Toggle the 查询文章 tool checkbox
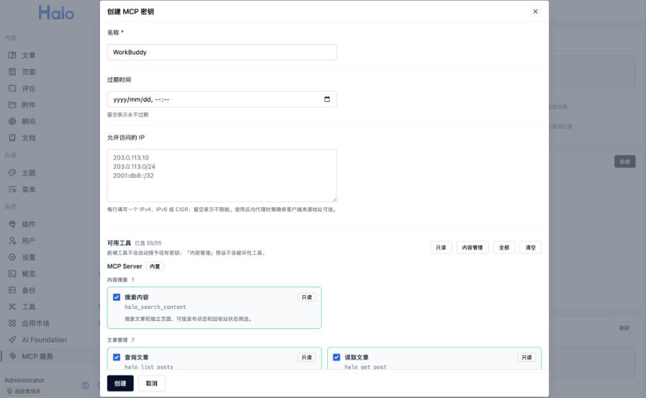Image resolution: width=646 pixels, height=398 pixels. point(117,357)
